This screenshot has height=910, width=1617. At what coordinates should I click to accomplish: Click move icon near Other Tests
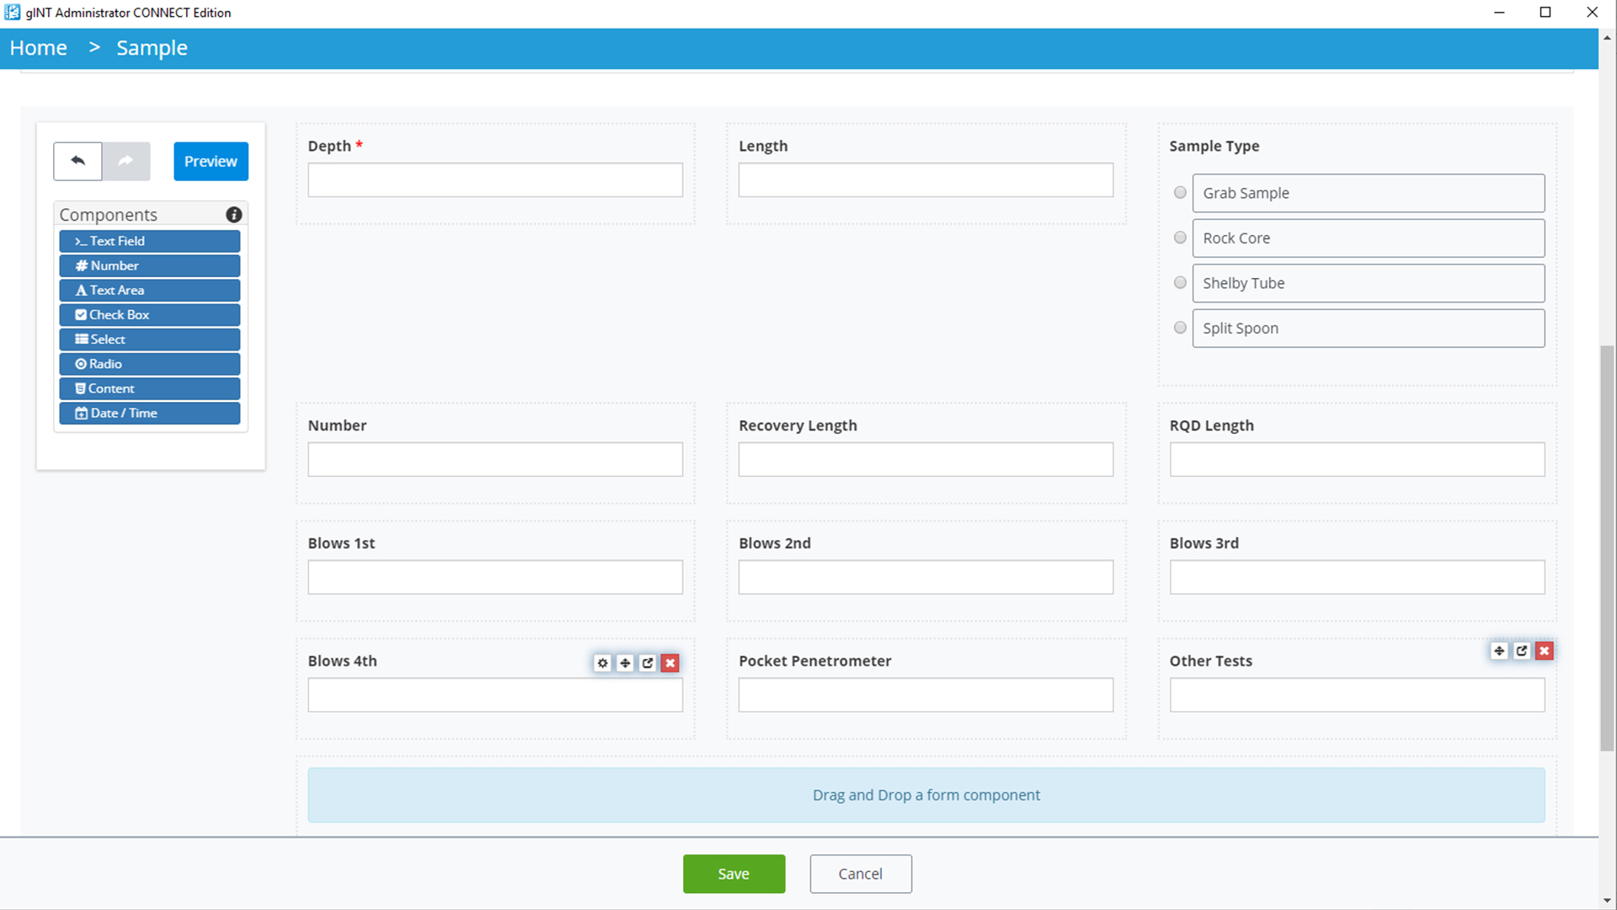click(x=1499, y=650)
